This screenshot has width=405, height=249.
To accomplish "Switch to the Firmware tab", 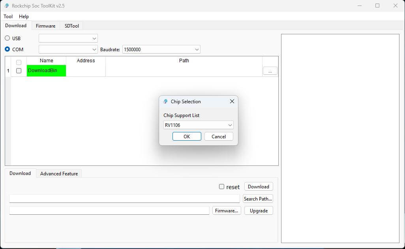I will point(46,26).
